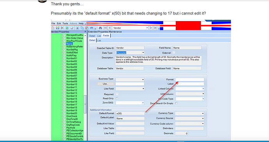The height and width of the screenshot is (142, 269).
Task: Open the Data Type dropdown
Action: (130, 53)
